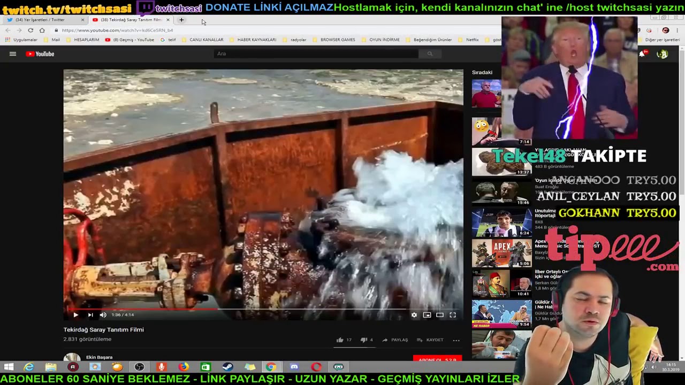Launch Internet Explorer from taskbar
Viewport: 685px width, 385px height.
coord(29,367)
